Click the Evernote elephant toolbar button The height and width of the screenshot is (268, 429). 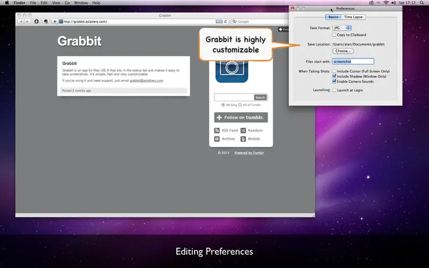tap(46, 21)
